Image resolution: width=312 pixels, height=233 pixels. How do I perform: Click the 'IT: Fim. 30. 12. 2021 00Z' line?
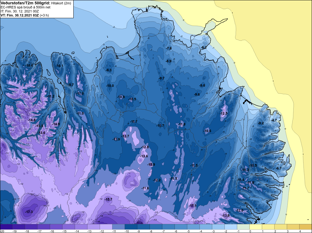[19, 11]
